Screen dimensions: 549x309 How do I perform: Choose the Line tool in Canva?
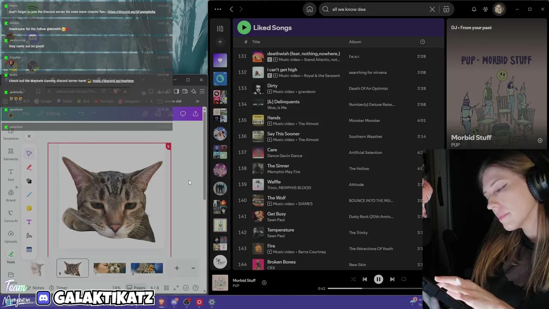tap(29, 194)
